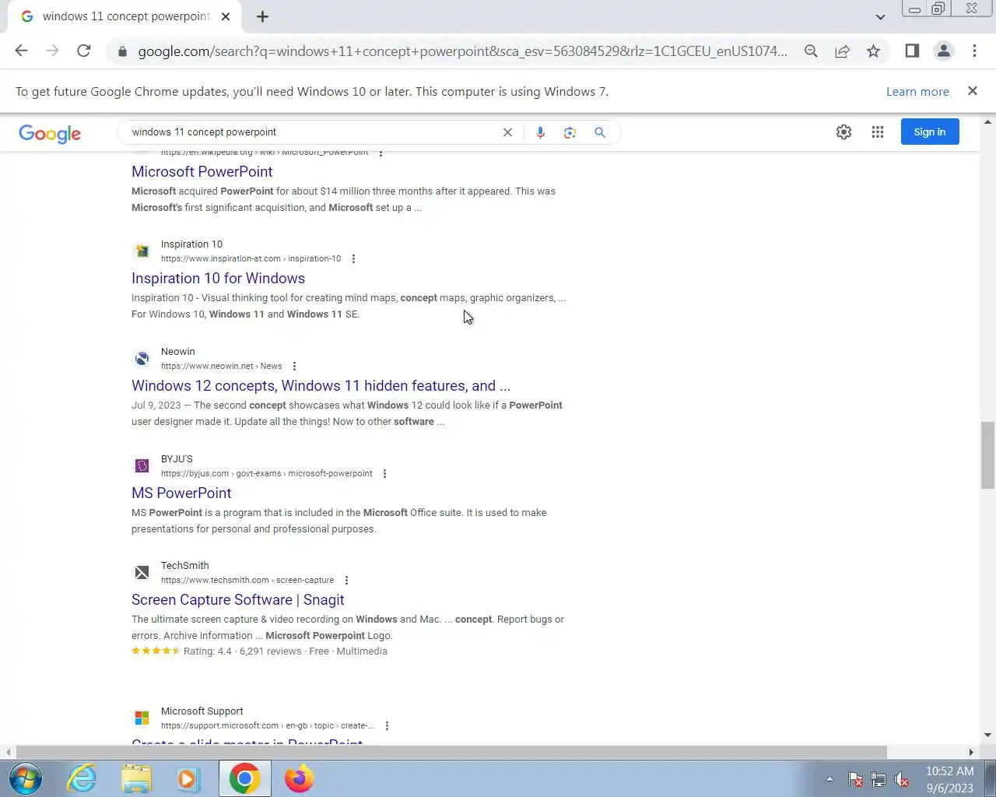The width and height of the screenshot is (996, 797).
Task: Open the Chrome side panel
Action: [x=912, y=51]
